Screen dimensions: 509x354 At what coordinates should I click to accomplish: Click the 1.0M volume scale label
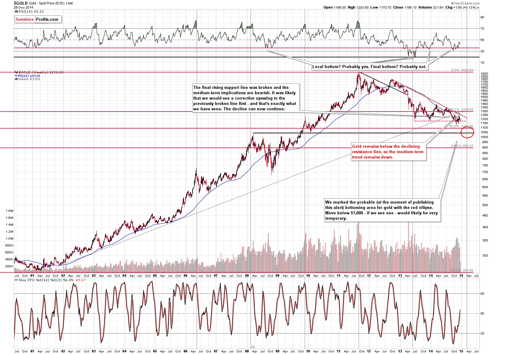tap(9, 239)
